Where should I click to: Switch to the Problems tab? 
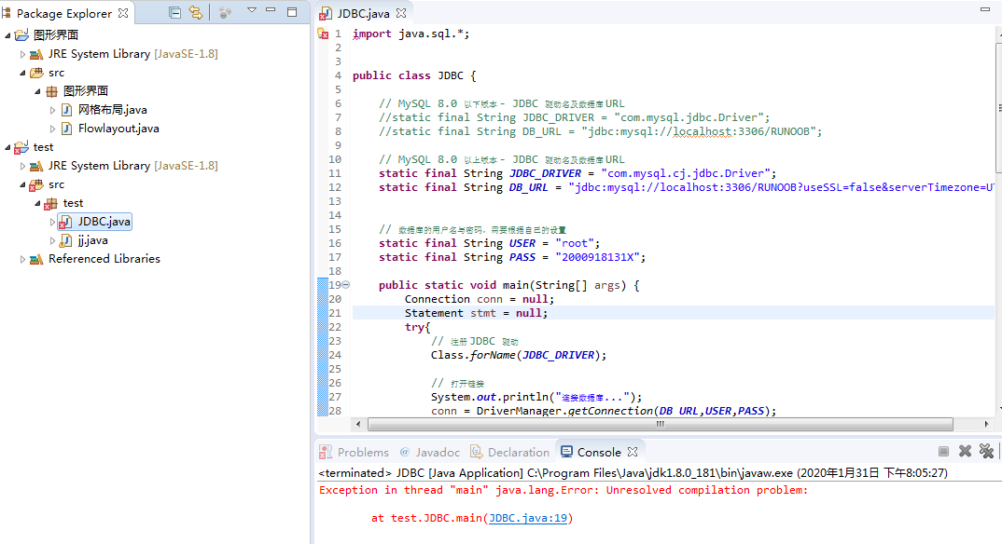coord(355,452)
